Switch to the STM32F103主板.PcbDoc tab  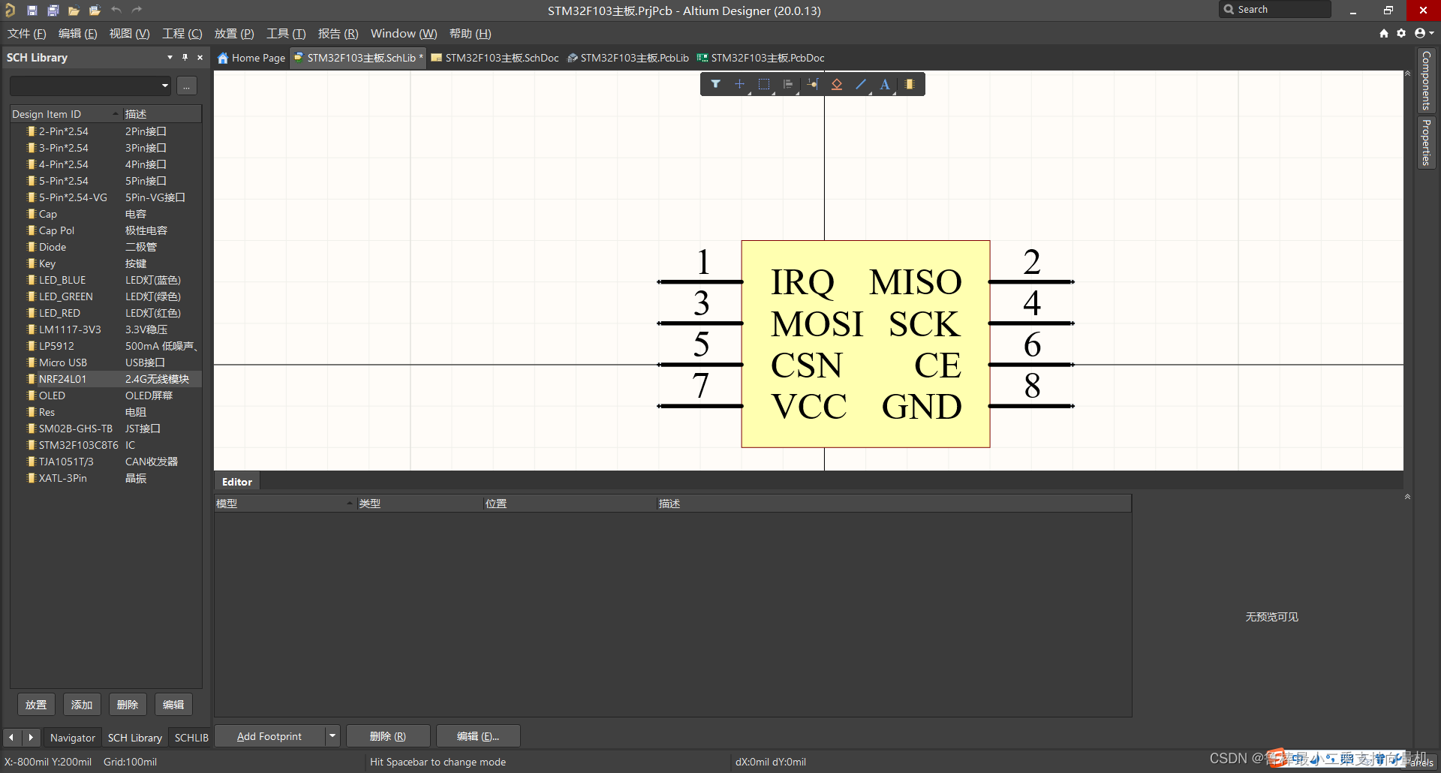[761, 58]
